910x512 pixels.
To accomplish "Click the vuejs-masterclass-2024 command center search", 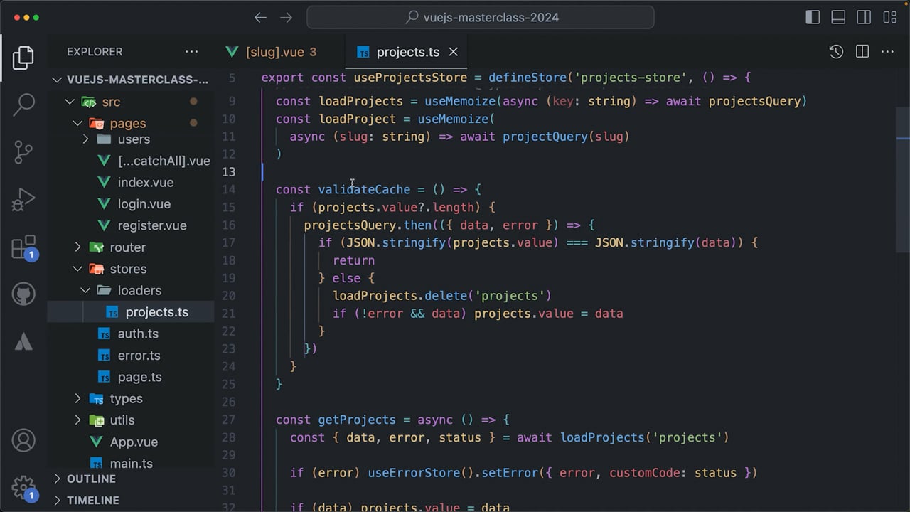I will click(481, 18).
